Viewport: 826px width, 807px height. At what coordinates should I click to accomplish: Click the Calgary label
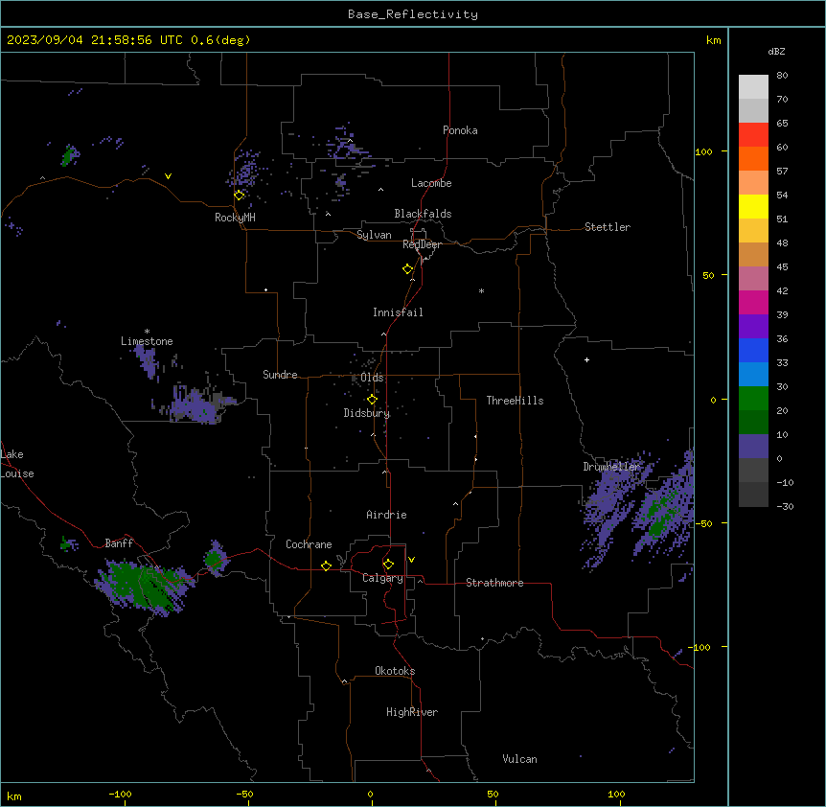pos(382,578)
